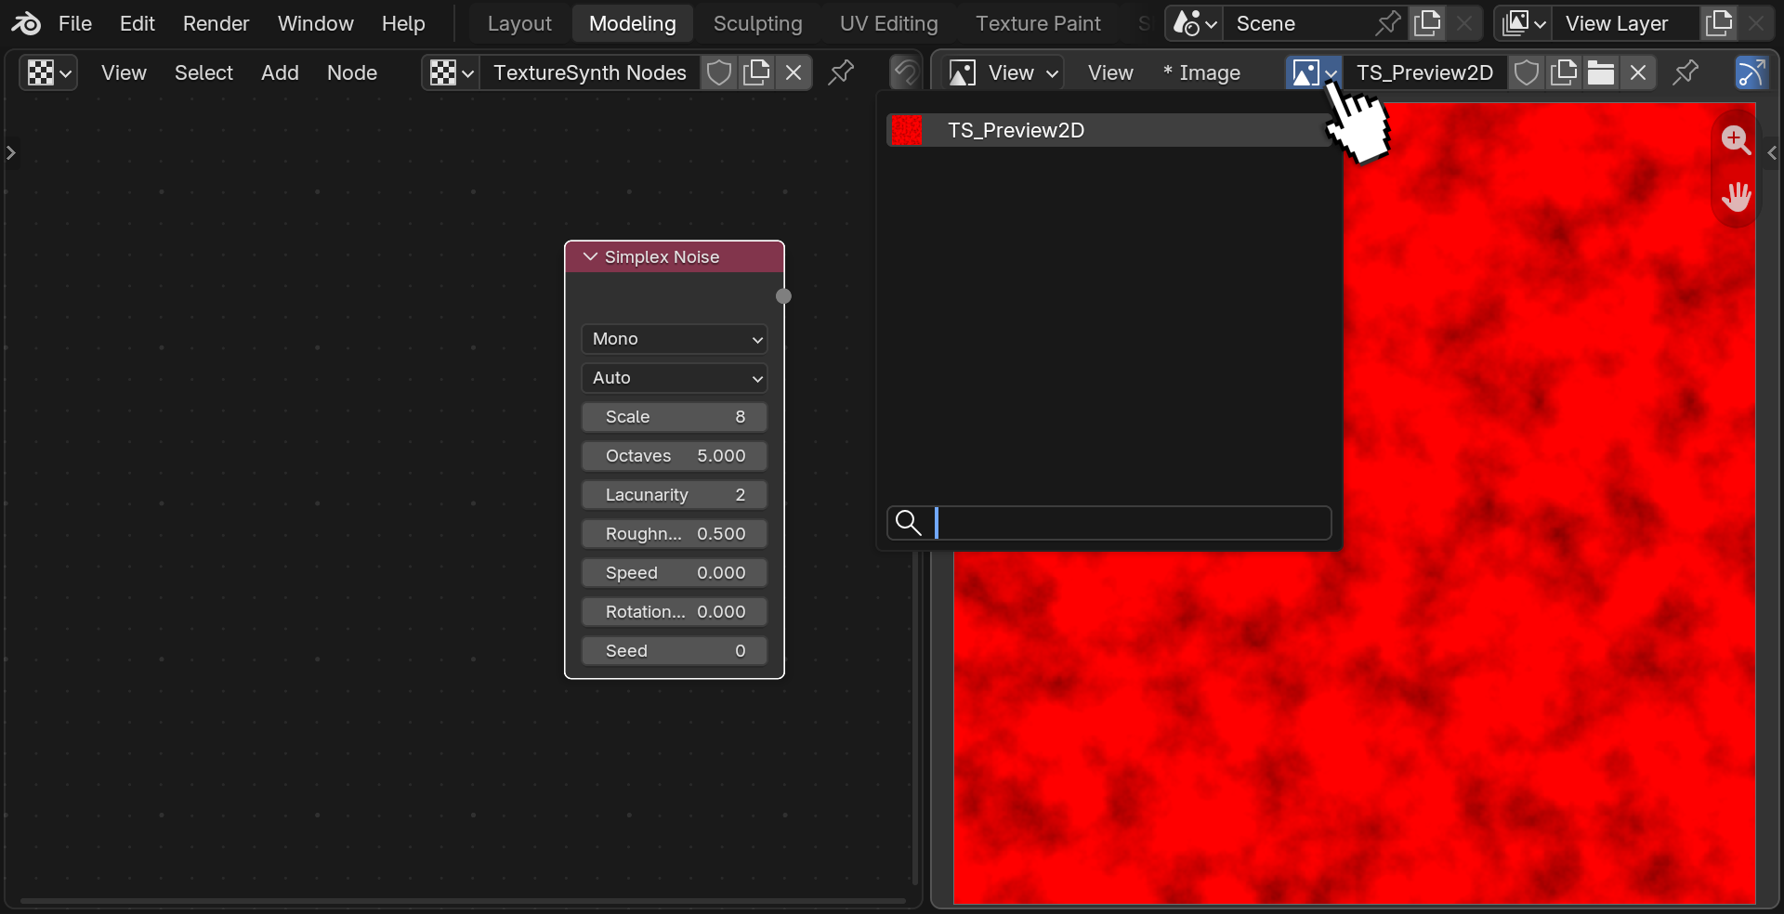The height and width of the screenshot is (914, 1784).
Task: Unlink the TS_Preview2D image
Action: click(1638, 72)
